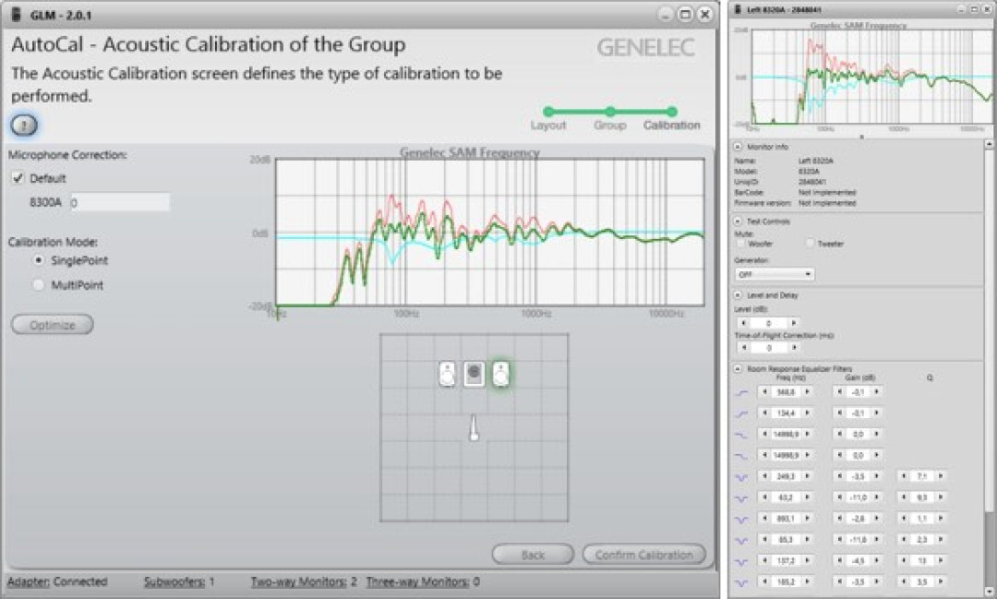Click the shelf filter icon for 134,4 Hz row
Viewport: 997px width, 599px height.
[x=741, y=414]
